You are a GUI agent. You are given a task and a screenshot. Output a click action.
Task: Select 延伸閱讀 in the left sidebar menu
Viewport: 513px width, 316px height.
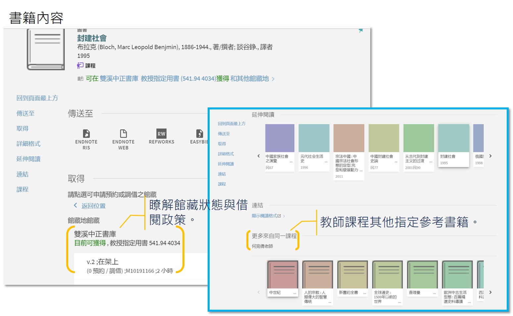click(x=28, y=159)
